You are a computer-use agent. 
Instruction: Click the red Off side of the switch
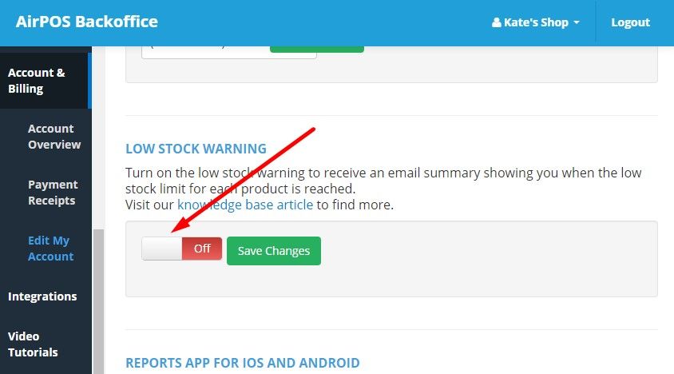[x=202, y=249]
